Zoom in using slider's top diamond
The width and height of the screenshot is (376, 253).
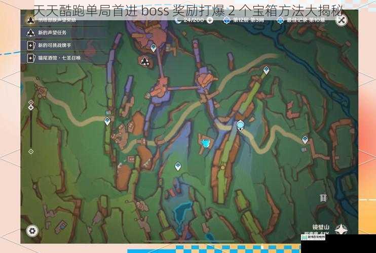click(31, 102)
